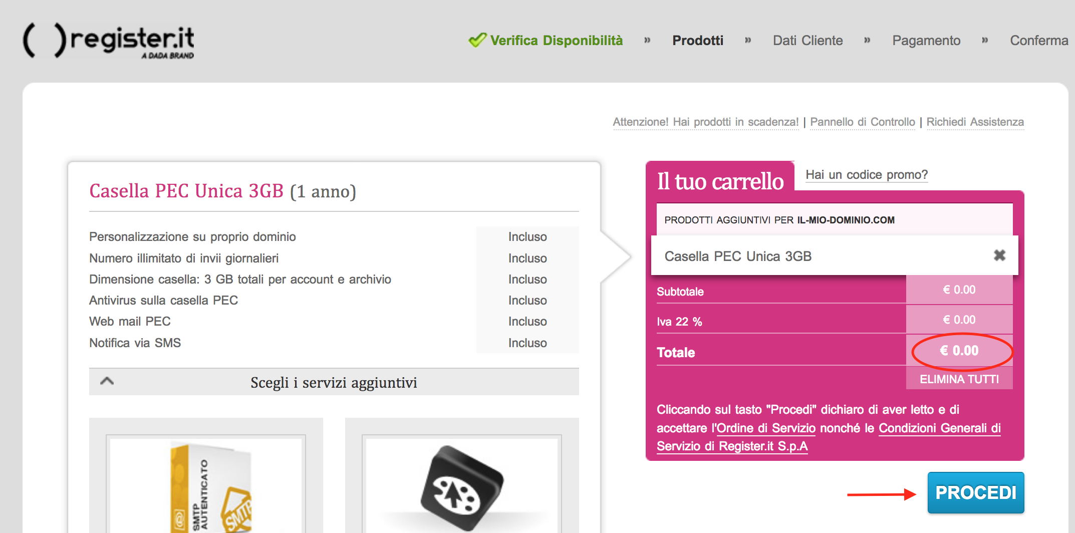1075x533 pixels.
Task: Click ELIMINA TUTTI to empty cart
Action: point(959,379)
